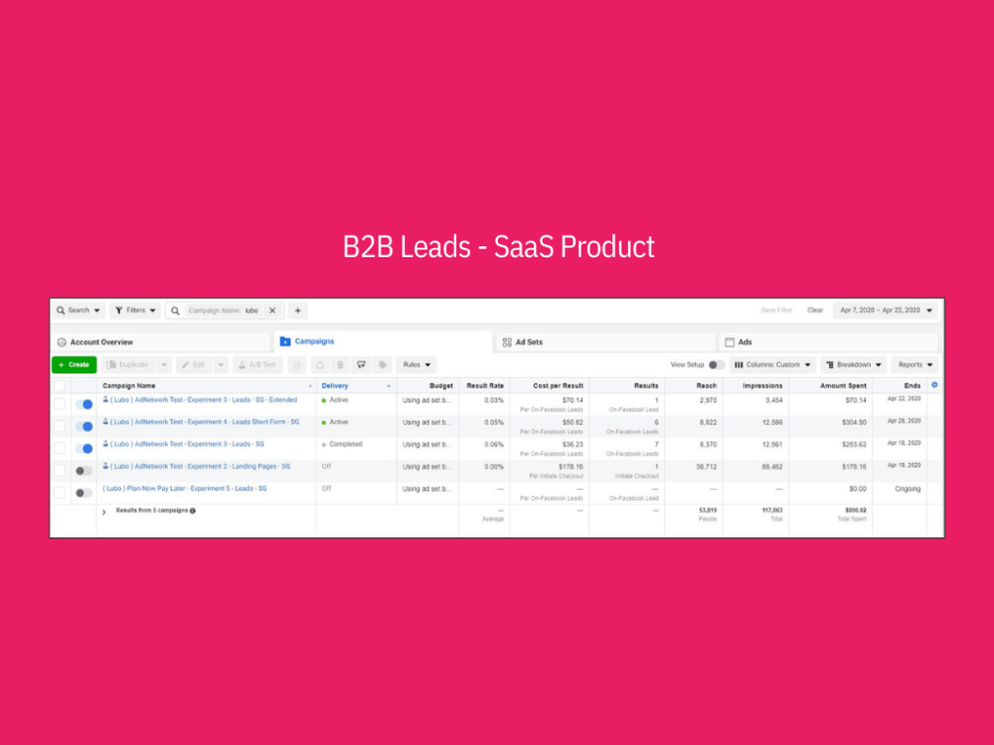Click the 38,712 reach value
This screenshot has height=745, width=994.
[706, 467]
